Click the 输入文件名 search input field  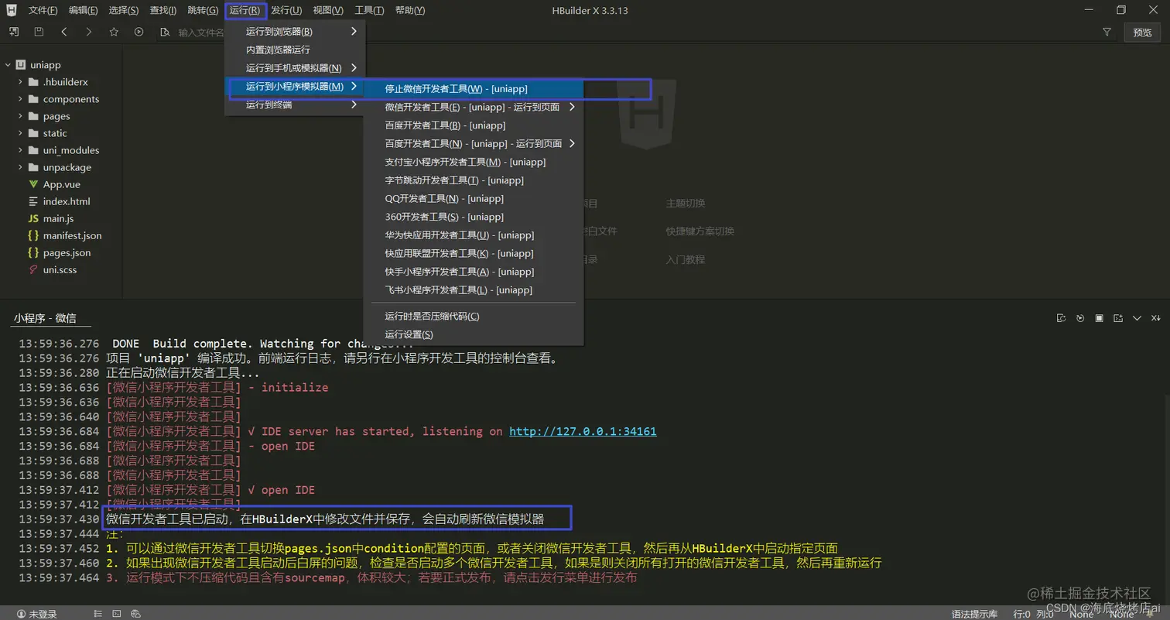[200, 33]
